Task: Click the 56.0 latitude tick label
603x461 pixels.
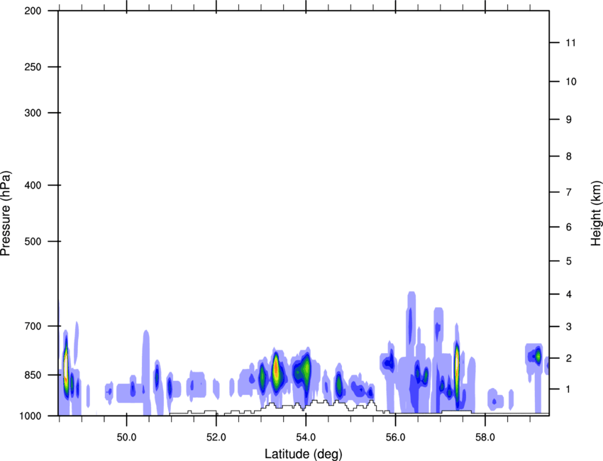Action: click(x=395, y=438)
